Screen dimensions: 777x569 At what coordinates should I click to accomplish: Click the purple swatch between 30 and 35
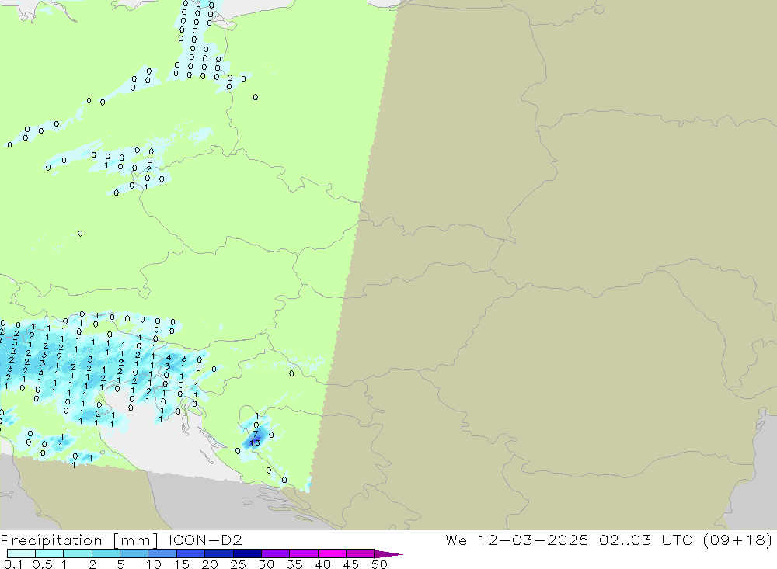(x=276, y=553)
